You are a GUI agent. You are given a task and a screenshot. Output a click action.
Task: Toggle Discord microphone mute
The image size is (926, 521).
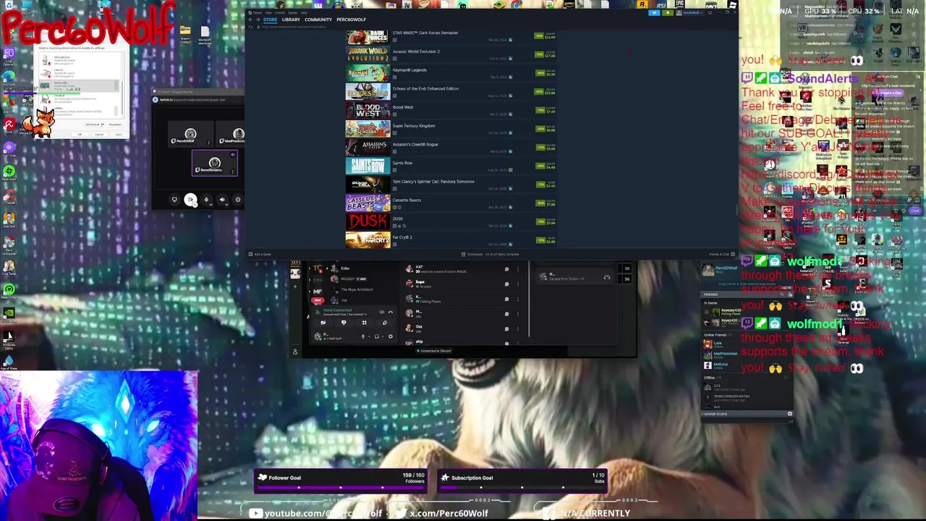[x=363, y=336]
